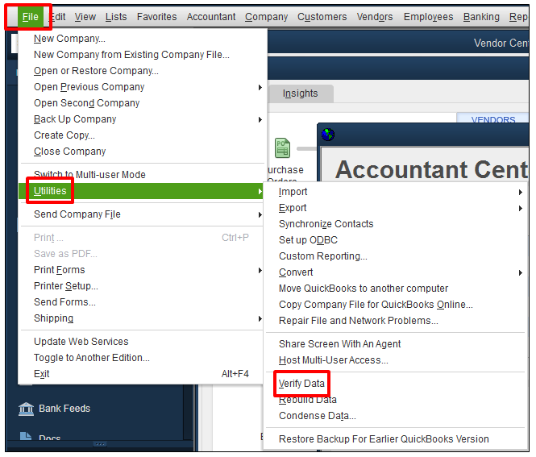Expand Back Up Company submenu arrow
The width and height of the screenshot is (536, 457).
pos(260,119)
